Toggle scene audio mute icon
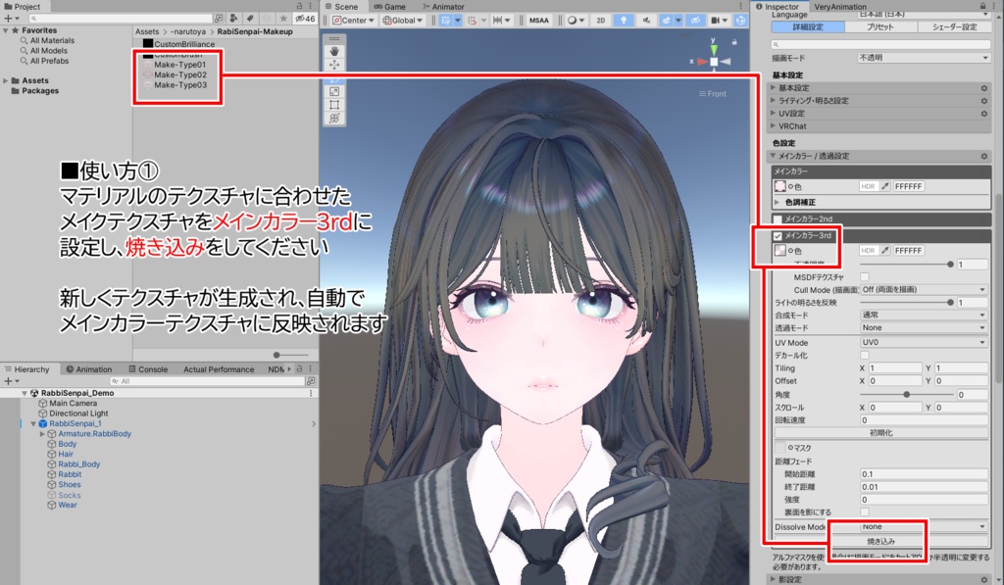This screenshot has height=585, width=1004. point(646,21)
